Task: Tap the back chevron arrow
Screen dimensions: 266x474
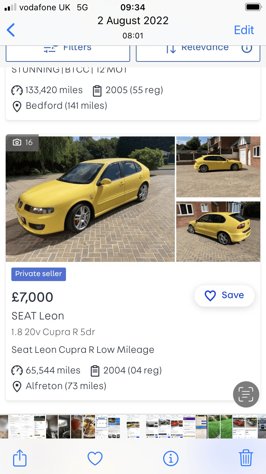Action: tap(11, 30)
